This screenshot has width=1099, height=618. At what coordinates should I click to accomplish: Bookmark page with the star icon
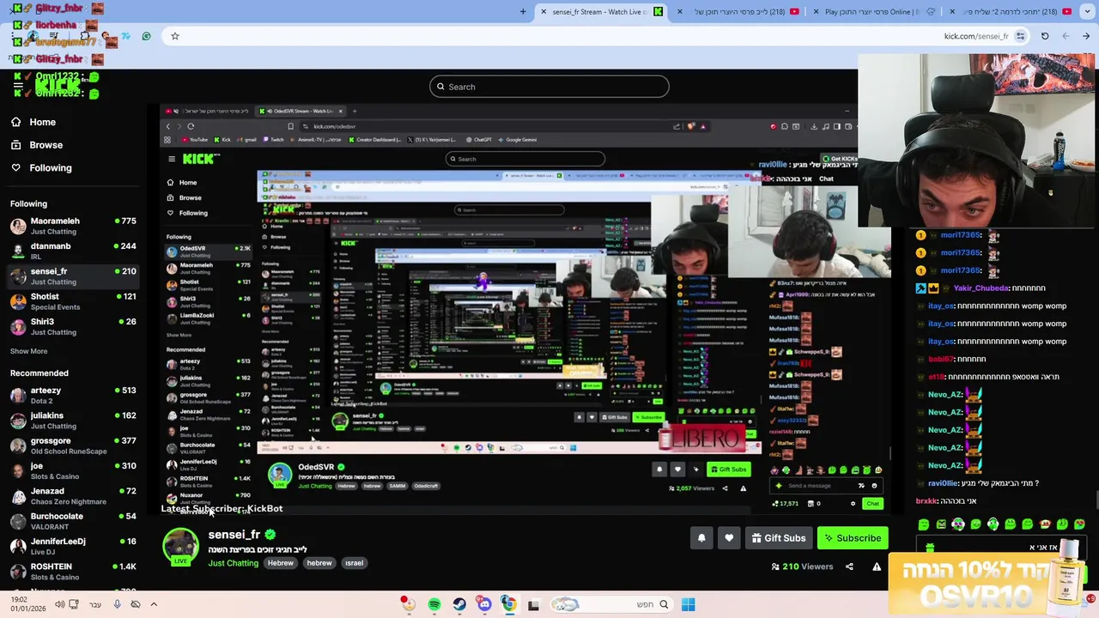click(x=175, y=36)
